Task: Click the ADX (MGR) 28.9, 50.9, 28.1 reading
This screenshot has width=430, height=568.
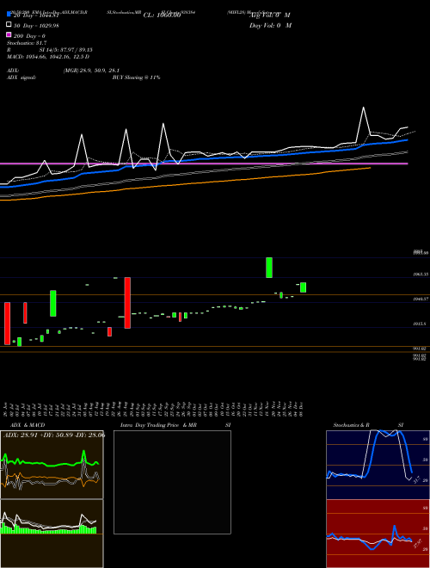Action: coord(64,71)
